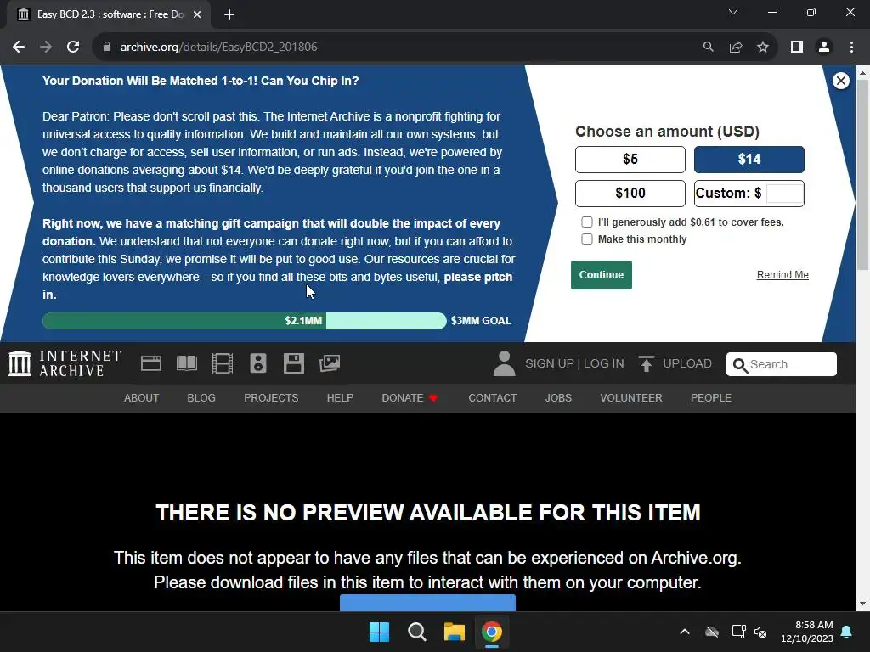Select the $100 donation amount
The width and height of the screenshot is (870, 652).
coord(630,194)
